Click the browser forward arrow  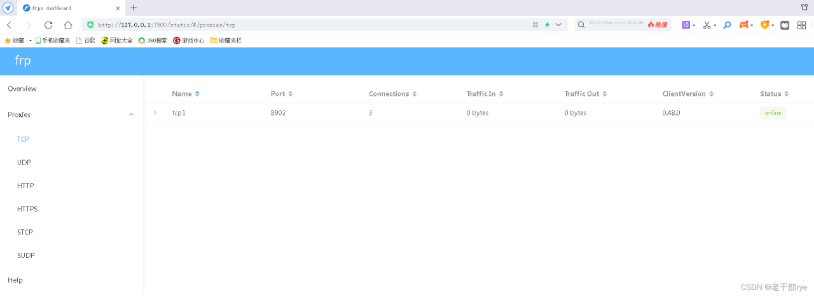pos(28,25)
